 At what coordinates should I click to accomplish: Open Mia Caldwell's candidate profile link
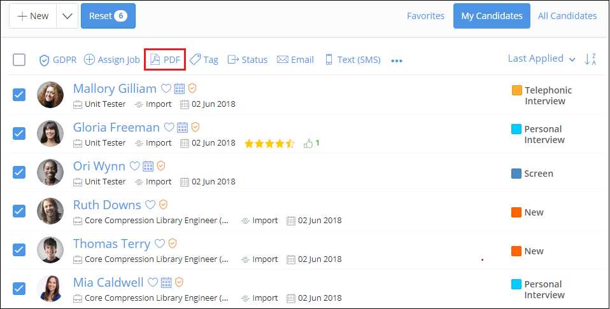[x=108, y=282]
